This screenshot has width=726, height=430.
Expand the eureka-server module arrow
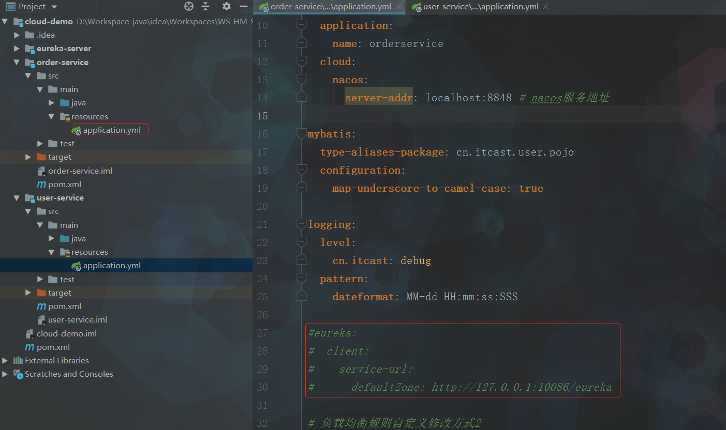pyautogui.click(x=17, y=49)
